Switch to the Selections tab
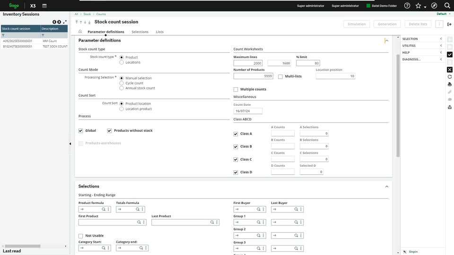The height and width of the screenshot is (255, 454). pos(140,32)
